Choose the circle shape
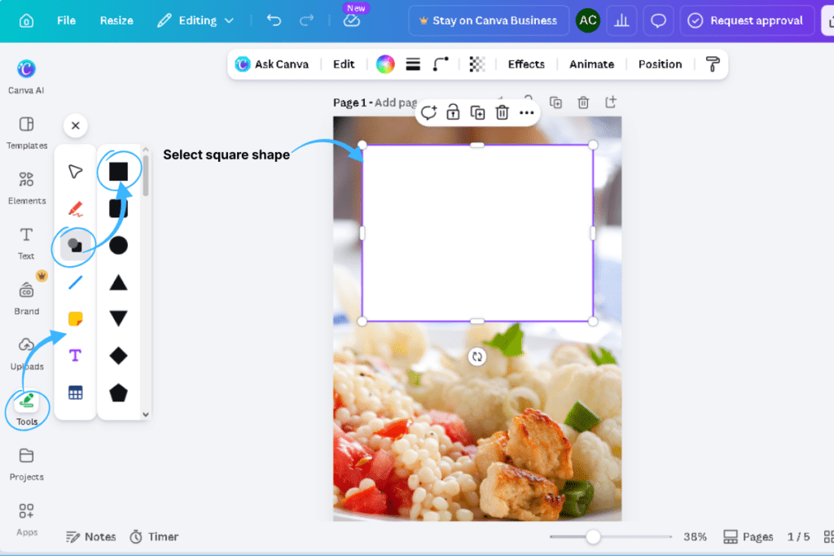Viewport: 834px width, 556px height. tap(118, 245)
